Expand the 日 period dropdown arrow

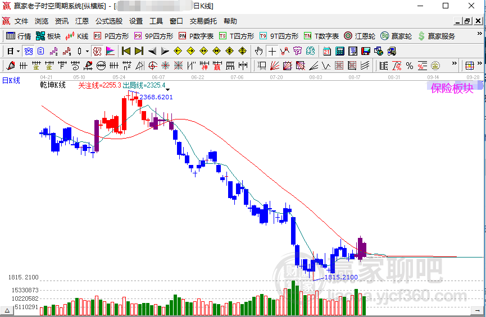(19, 52)
